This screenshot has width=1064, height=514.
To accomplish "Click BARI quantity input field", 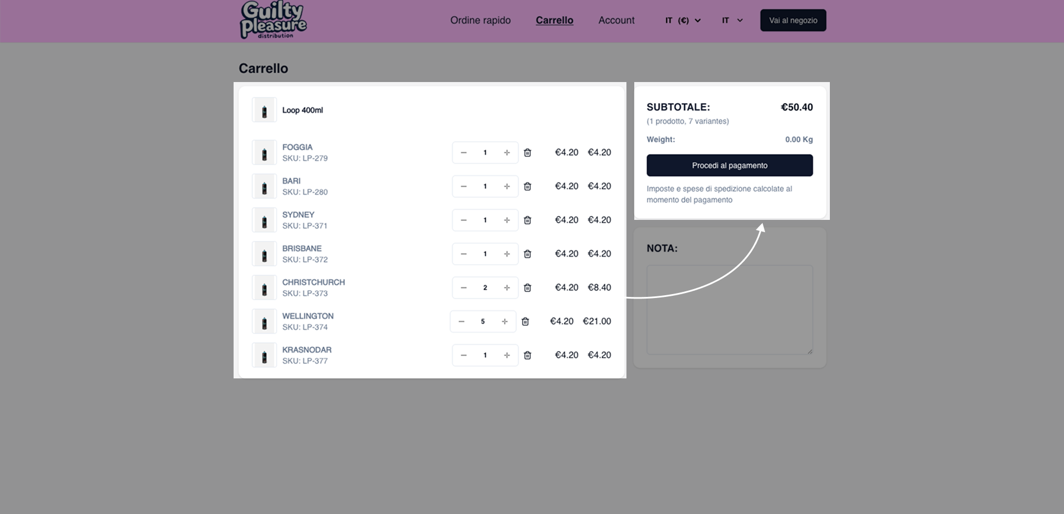I will point(485,186).
